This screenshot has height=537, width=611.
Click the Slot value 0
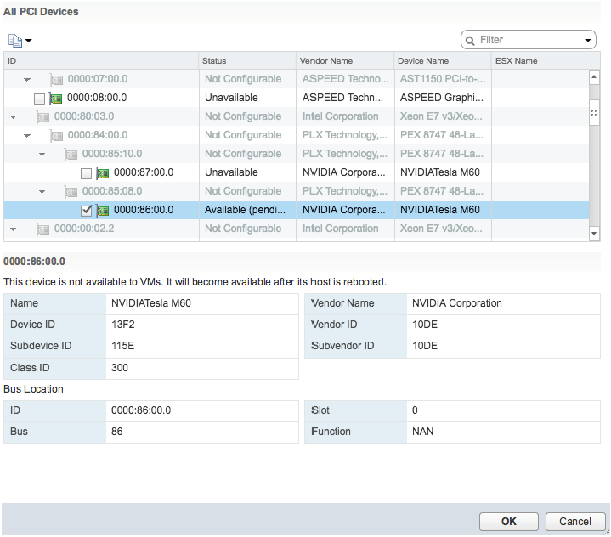click(x=415, y=410)
